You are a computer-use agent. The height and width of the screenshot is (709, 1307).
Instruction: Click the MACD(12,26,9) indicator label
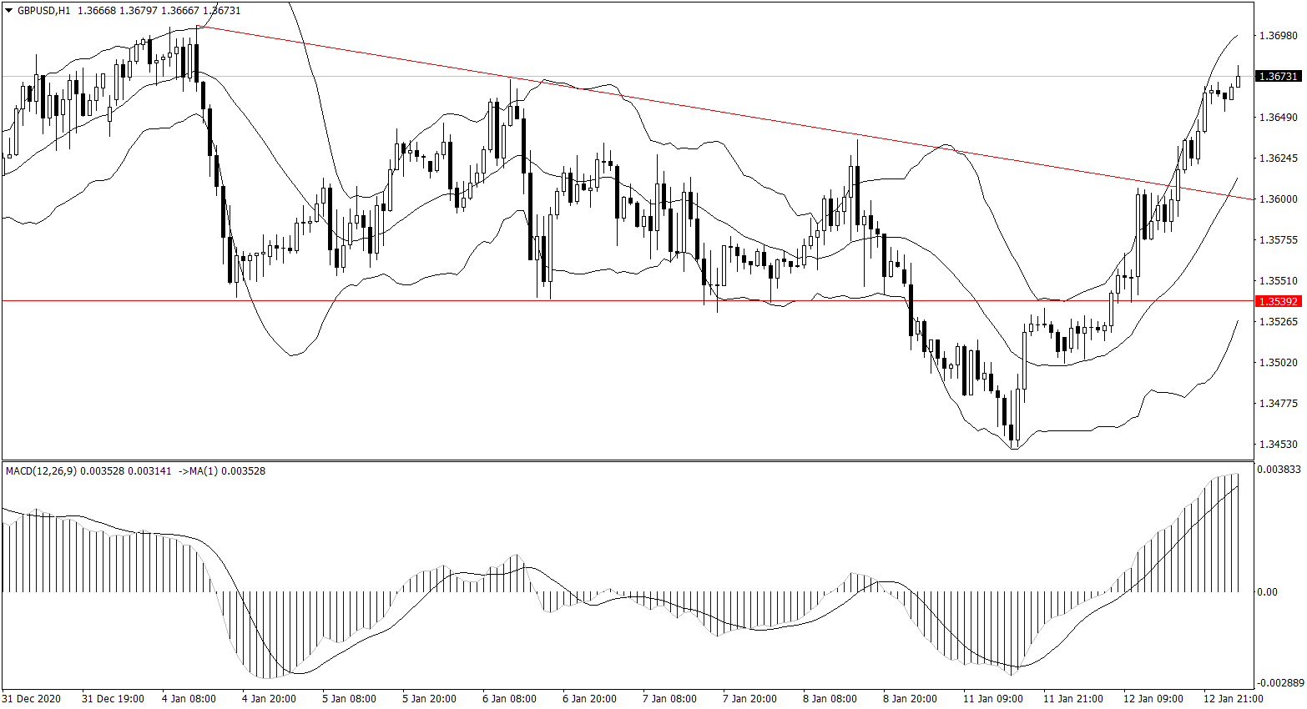point(41,471)
